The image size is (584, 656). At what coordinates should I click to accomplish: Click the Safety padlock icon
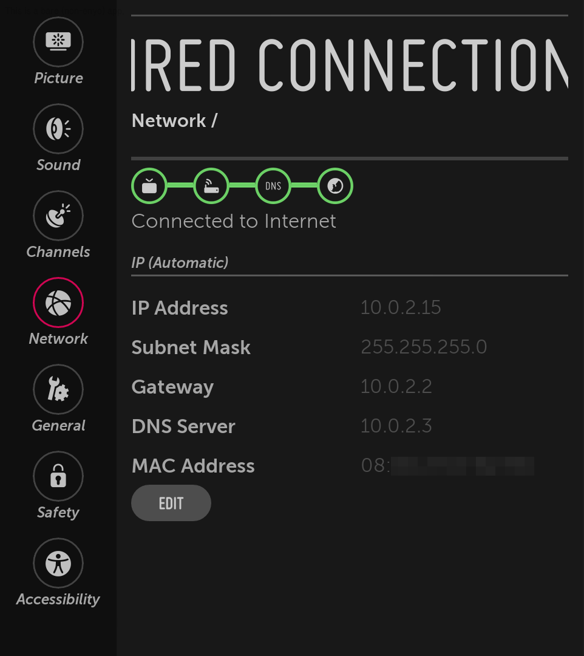pyautogui.click(x=58, y=476)
